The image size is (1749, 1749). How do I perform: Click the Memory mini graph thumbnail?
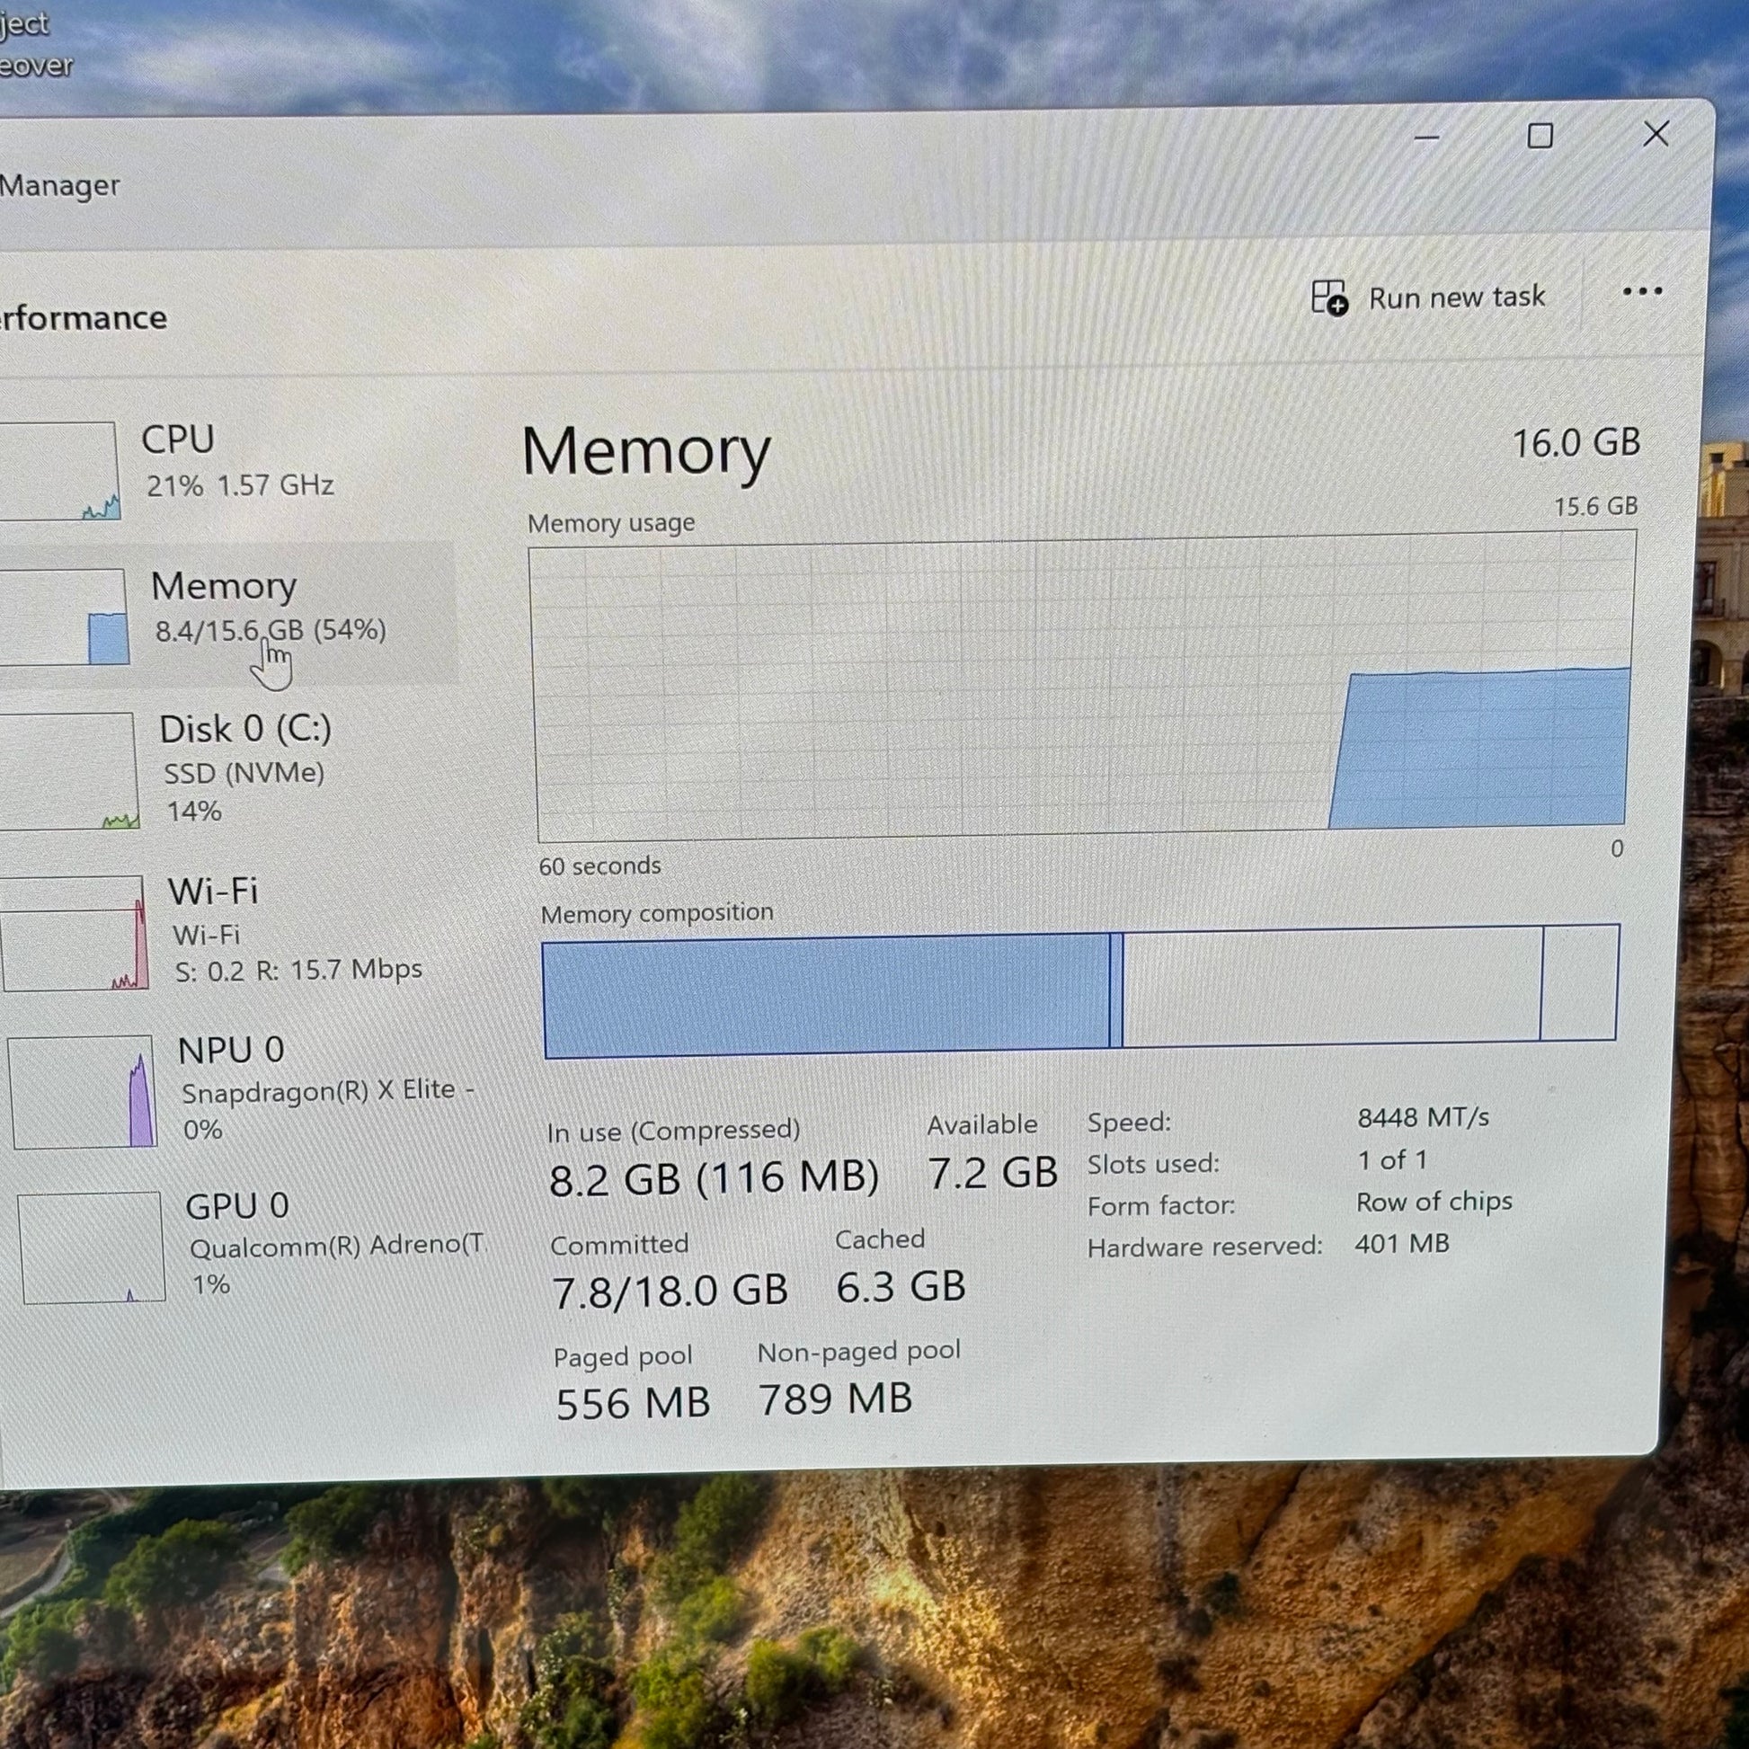[x=64, y=617]
